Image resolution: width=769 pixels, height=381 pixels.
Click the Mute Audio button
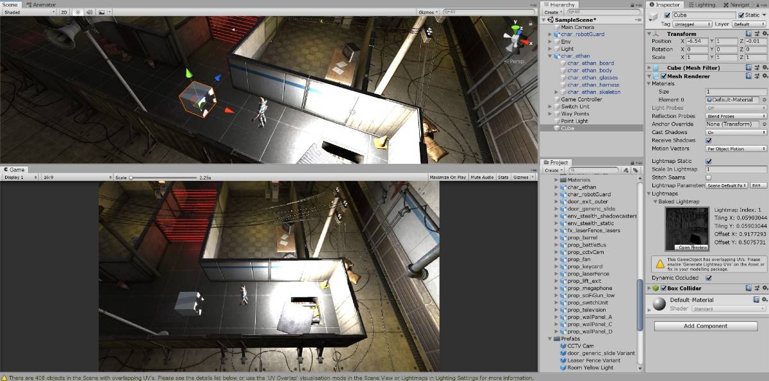point(482,177)
